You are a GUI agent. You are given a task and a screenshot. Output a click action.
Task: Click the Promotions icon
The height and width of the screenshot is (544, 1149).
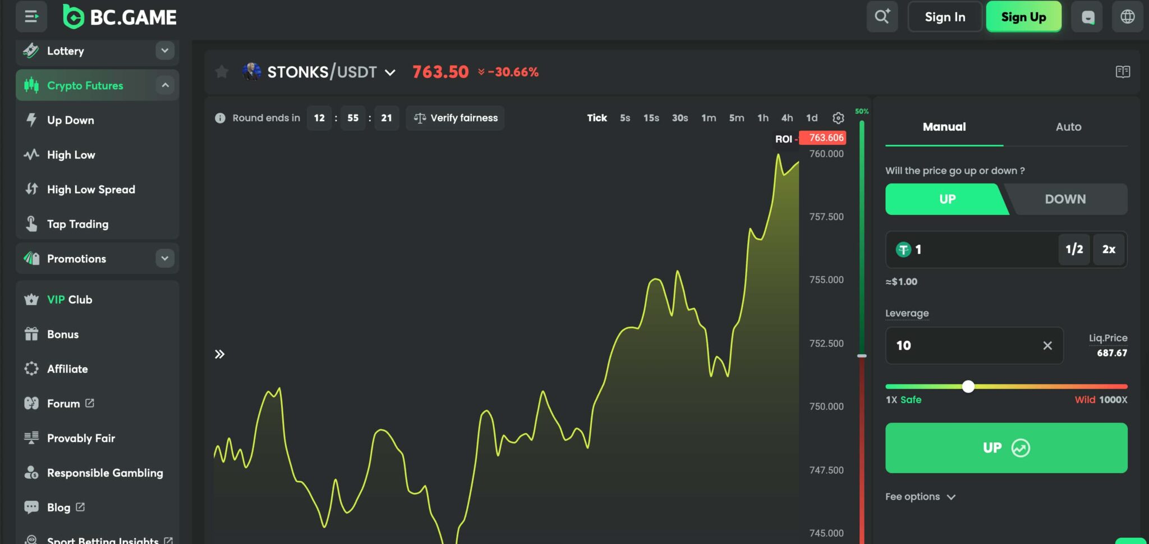[x=31, y=258]
